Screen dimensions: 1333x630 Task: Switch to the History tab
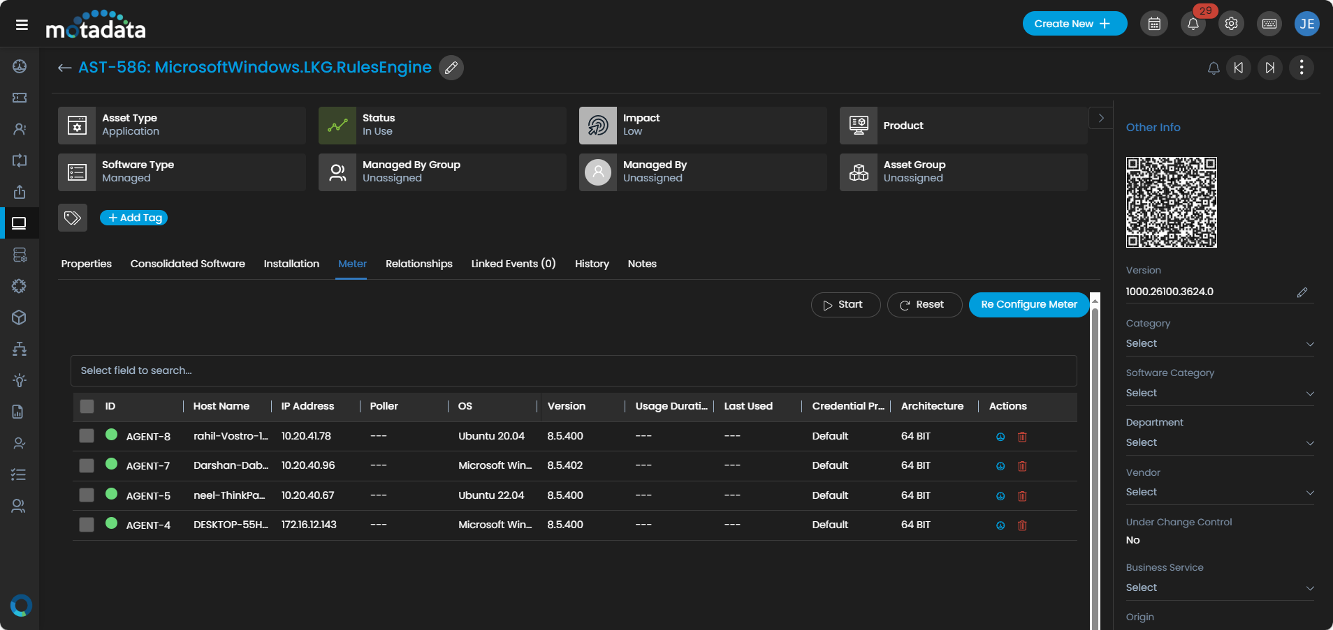pyautogui.click(x=592, y=264)
